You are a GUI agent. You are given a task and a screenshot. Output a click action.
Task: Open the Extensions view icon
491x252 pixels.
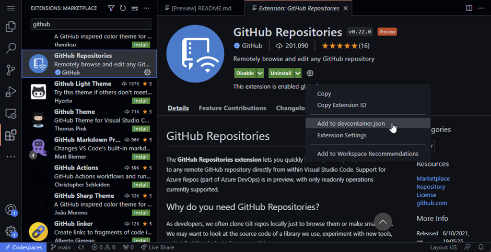[x=10, y=135]
